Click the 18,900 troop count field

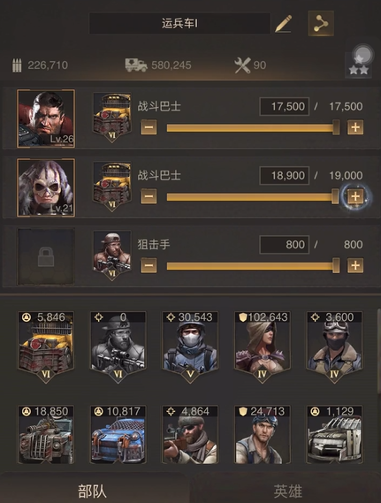pos(285,175)
